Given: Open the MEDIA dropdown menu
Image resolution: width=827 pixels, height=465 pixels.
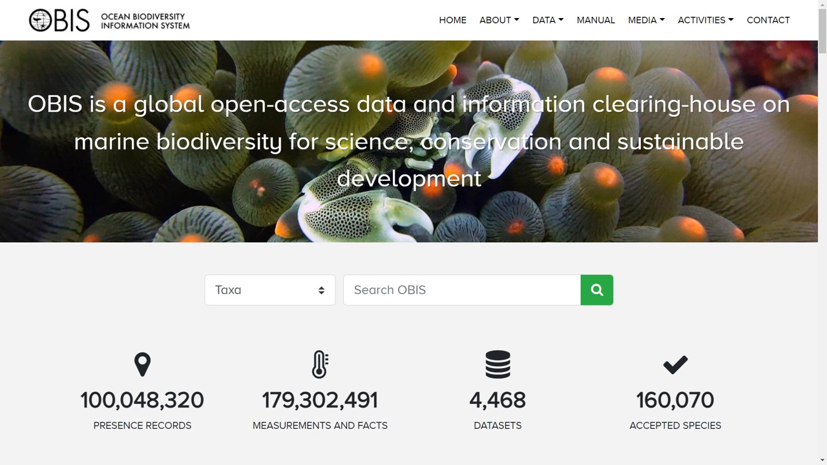Looking at the screenshot, I should (646, 20).
